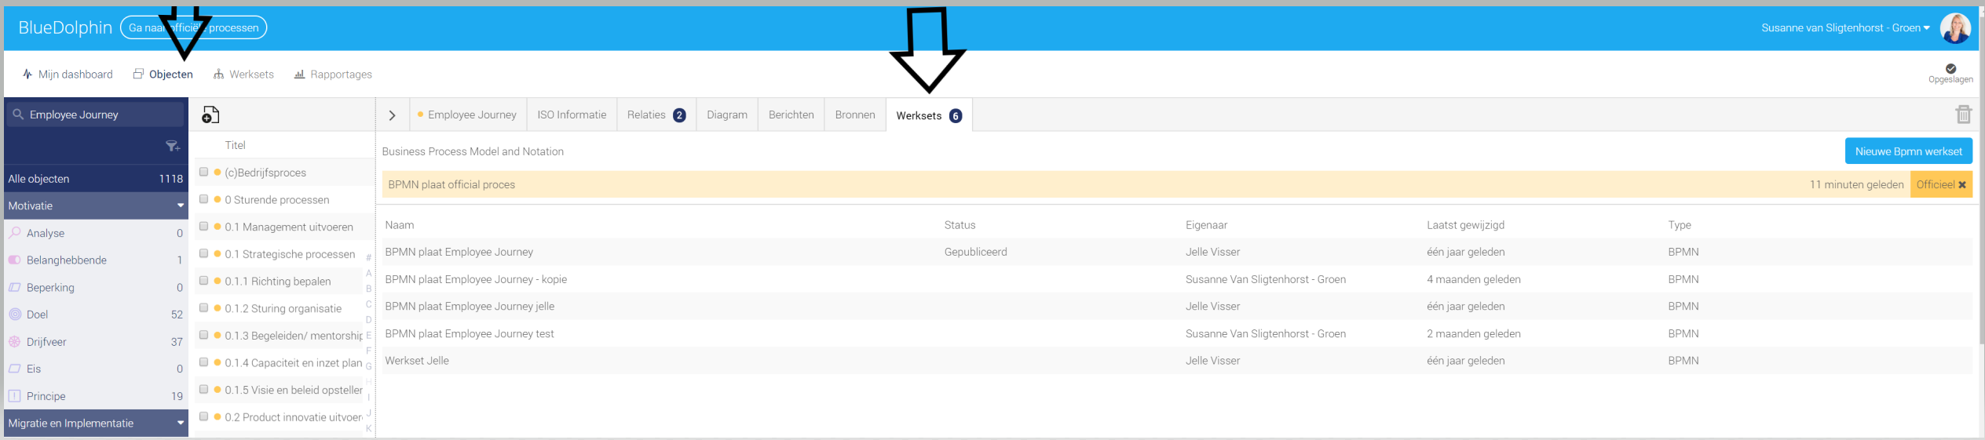Screen dimensions: 1985x440
Task: Sort by Naam column header
Action: point(400,225)
